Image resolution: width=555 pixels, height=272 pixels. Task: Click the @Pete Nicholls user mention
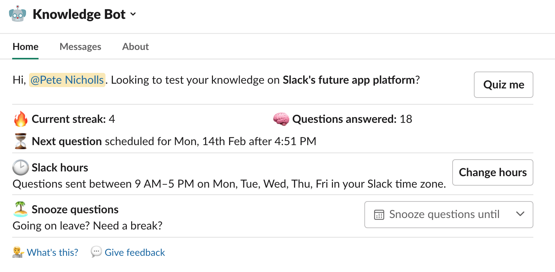tap(67, 80)
